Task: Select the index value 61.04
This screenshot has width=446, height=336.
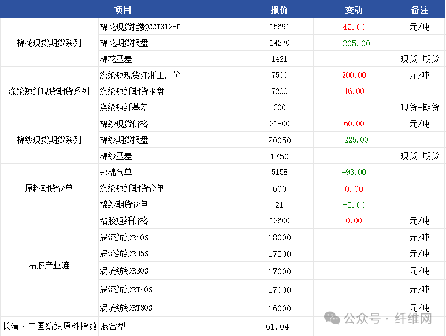Action: [x=277, y=327]
